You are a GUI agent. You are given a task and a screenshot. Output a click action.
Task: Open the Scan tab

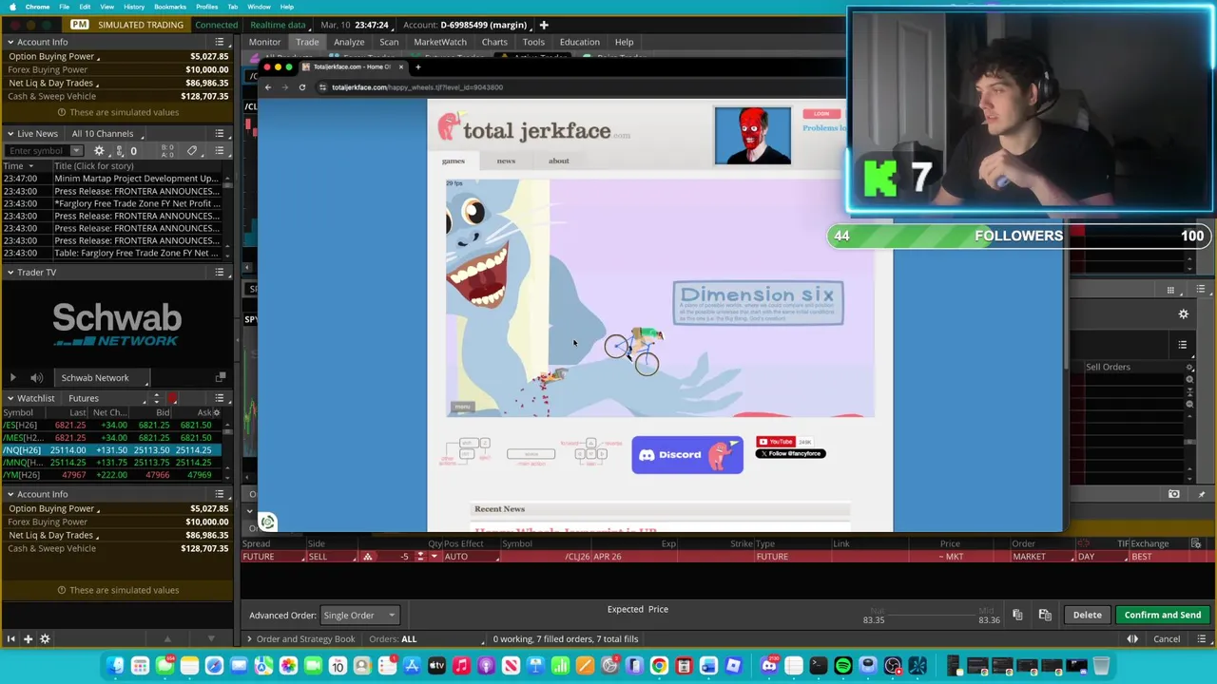tap(389, 42)
